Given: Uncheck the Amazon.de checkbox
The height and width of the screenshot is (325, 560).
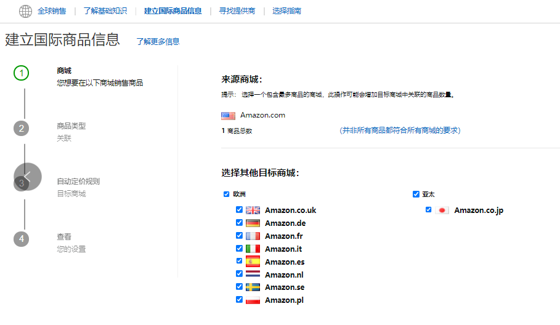Looking at the screenshot, I should click(x=239, y=223).
